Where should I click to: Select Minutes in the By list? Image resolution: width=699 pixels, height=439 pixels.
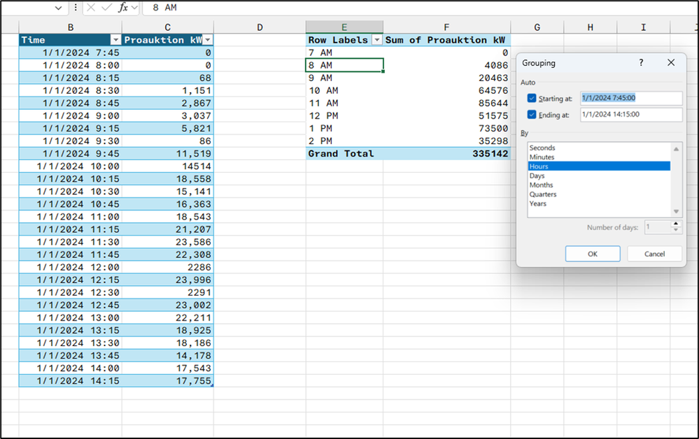pyautogui.click(x=542, y=157)
